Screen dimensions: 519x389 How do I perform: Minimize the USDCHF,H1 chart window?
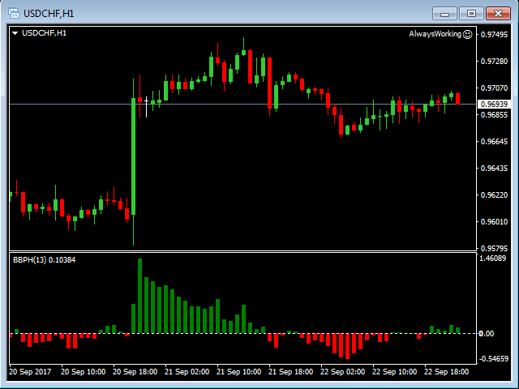[444, 14]
